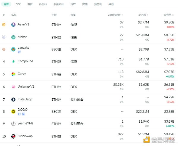Click BSC链 chain in DODO row

point(56,112)
